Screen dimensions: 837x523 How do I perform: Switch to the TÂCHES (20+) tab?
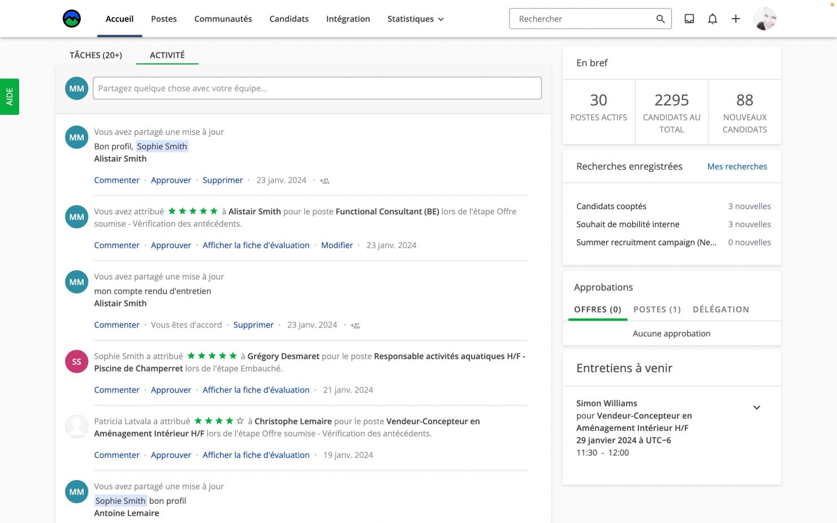96,55
